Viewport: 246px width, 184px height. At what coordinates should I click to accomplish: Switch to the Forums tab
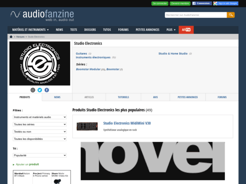click(222, 97)
